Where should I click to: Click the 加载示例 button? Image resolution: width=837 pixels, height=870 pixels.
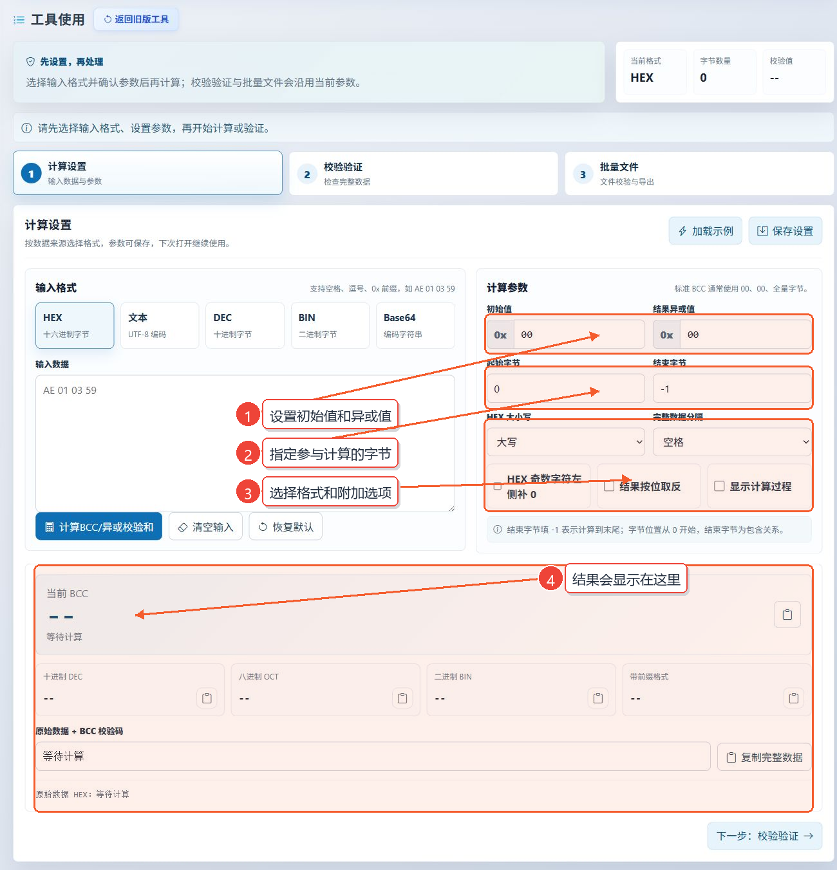tap(706, 231)
